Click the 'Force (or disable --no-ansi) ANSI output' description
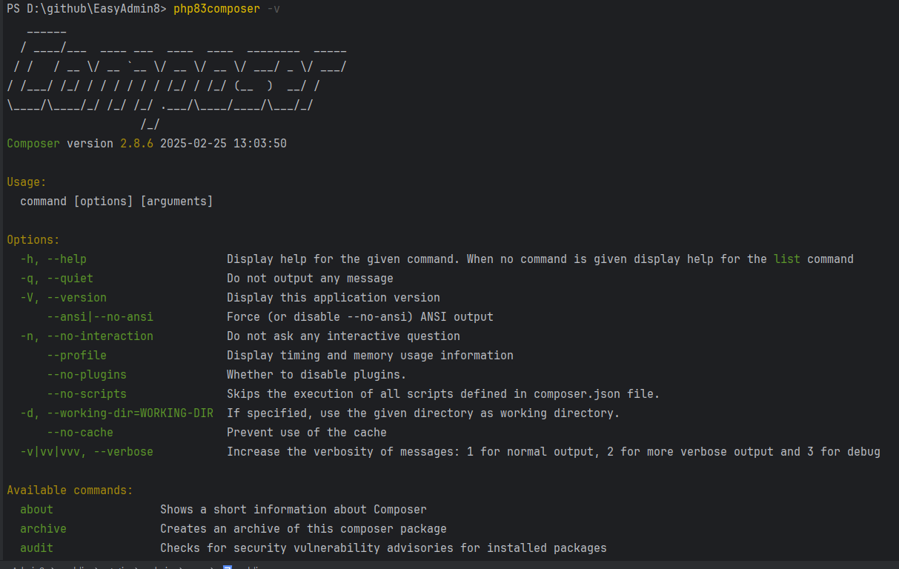This screenshot has width=899, height=569. [360, 317]
